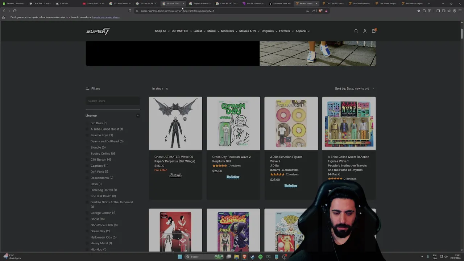Switch to the DAFT PUNK ReAction browser tab
Viewport: 464px width, 261px height.
[333, 4]
